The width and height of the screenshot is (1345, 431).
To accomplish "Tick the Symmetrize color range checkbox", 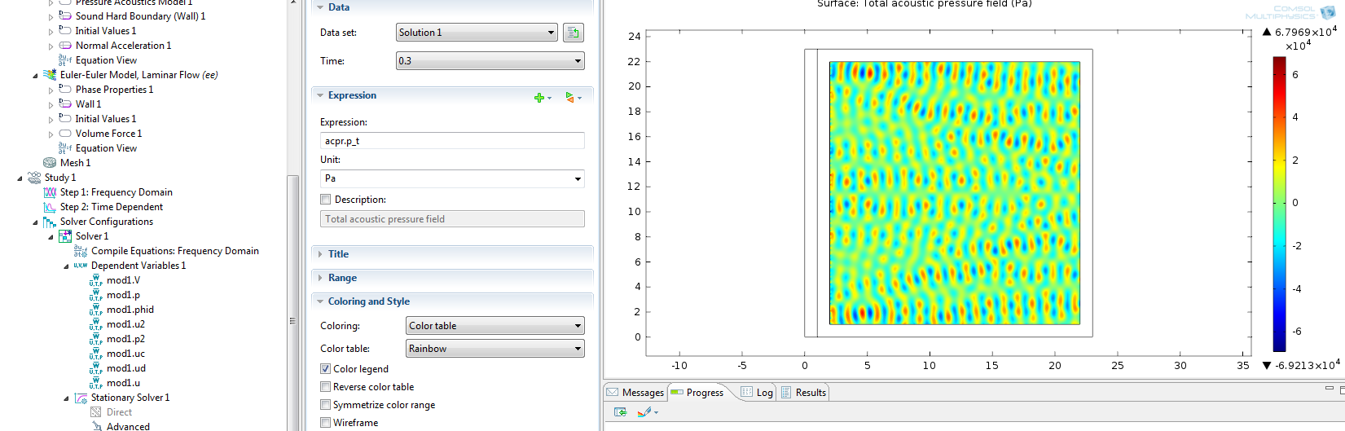I will tap(326, 405).
